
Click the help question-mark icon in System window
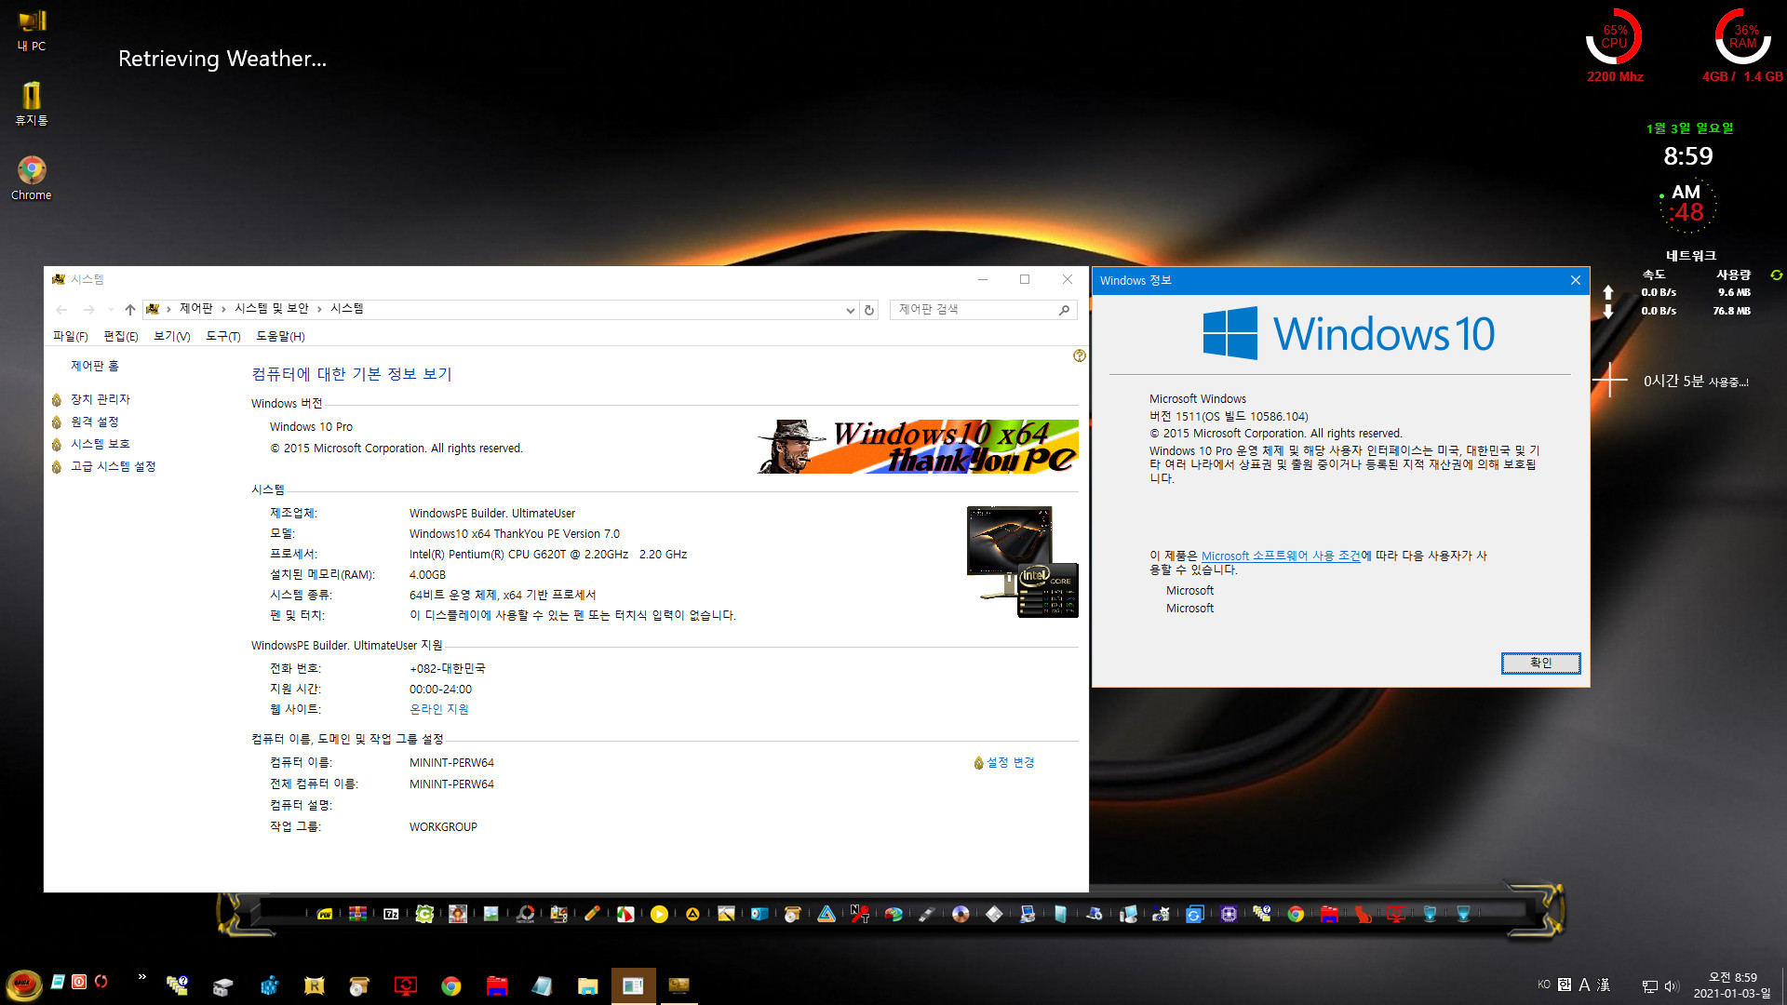coord(1079,355)
